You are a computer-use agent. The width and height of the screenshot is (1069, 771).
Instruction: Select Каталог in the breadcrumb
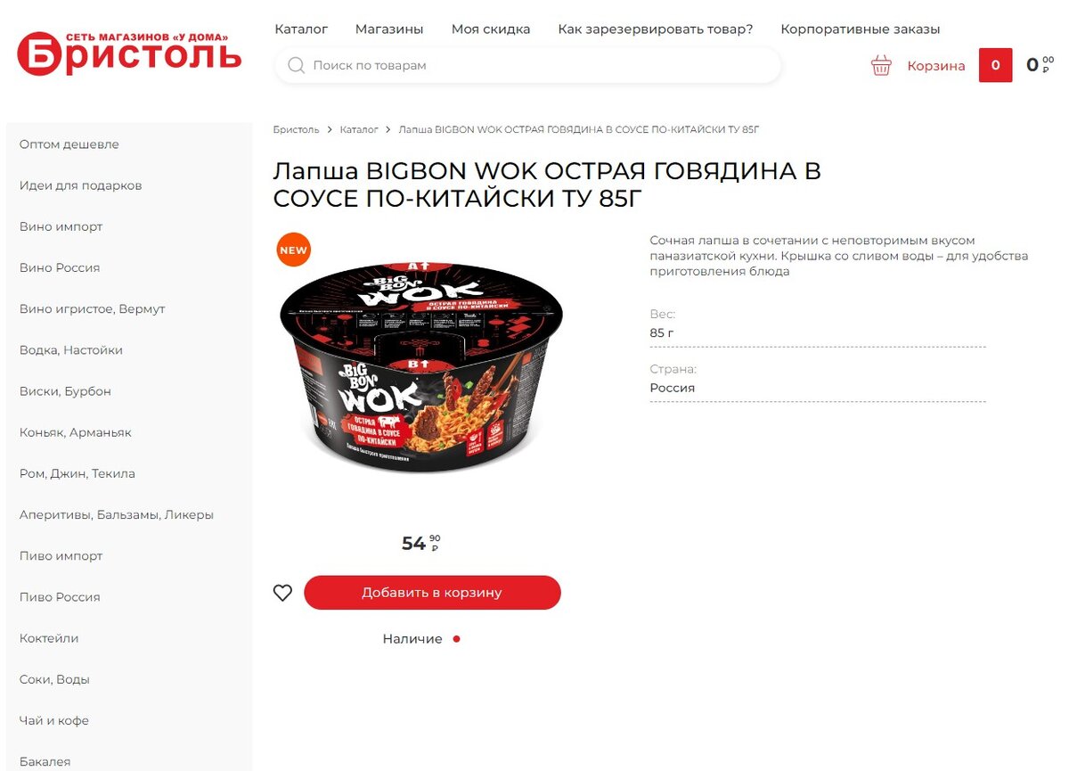point(359,130)
